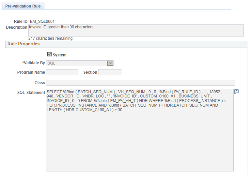This screenshot has height=177, width=250.
Task: Open the SQL Statement pop-out editor icon
Action: [x=236, y=92]
